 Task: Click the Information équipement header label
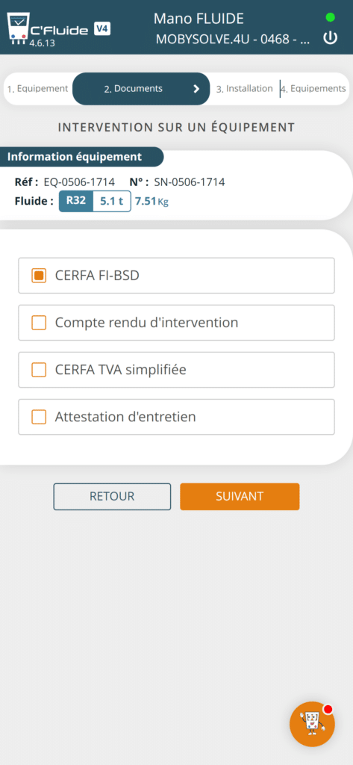point(75,157)
